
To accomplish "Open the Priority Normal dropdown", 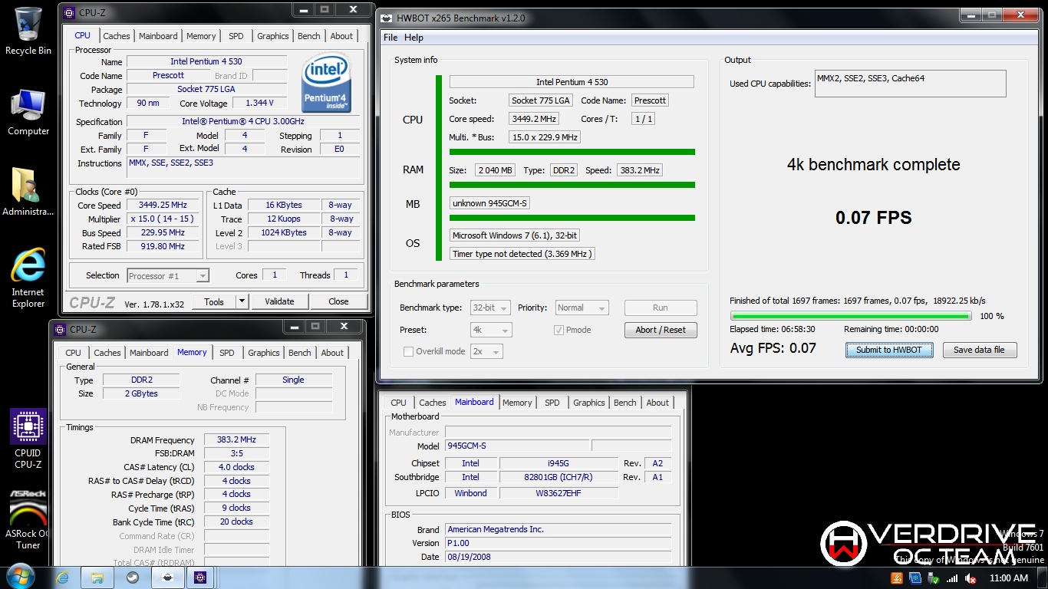I will [582, 308].
